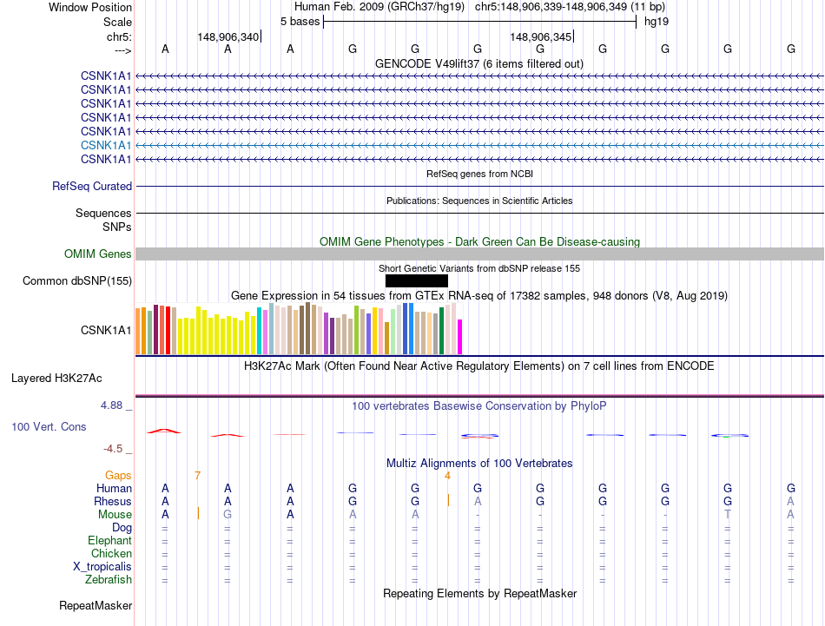Viewport: 825px width, 626px height.
Task: Click the Human Feb. 2009 (GRCh37/hg19) assembly text
Action: pyautogui.click(x=379, y=7)
